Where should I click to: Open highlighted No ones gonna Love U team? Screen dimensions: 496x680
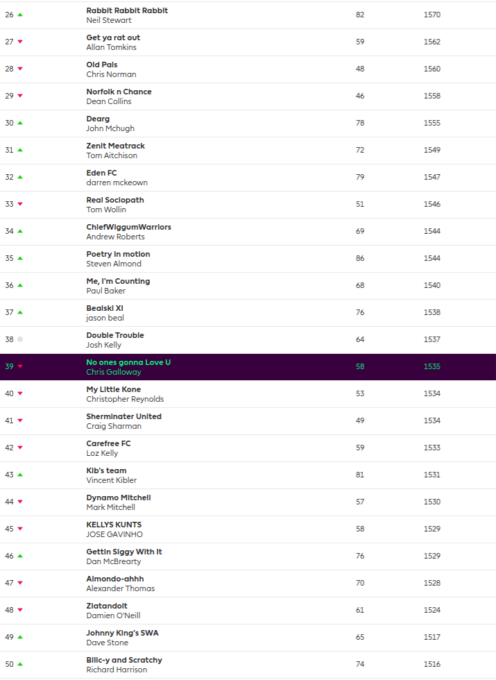(128, 362)
